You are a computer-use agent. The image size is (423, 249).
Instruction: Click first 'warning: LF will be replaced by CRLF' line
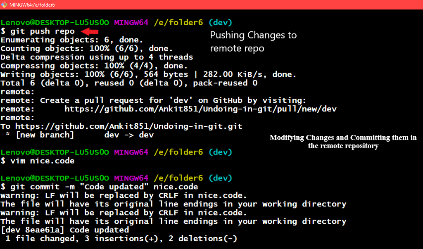124,195
